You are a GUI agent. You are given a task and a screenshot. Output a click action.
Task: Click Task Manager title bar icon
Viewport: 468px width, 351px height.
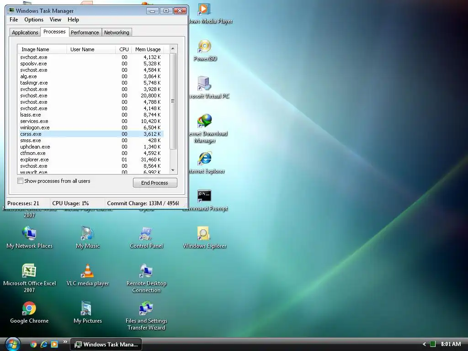pyautogui.click(x=11, y=11)
